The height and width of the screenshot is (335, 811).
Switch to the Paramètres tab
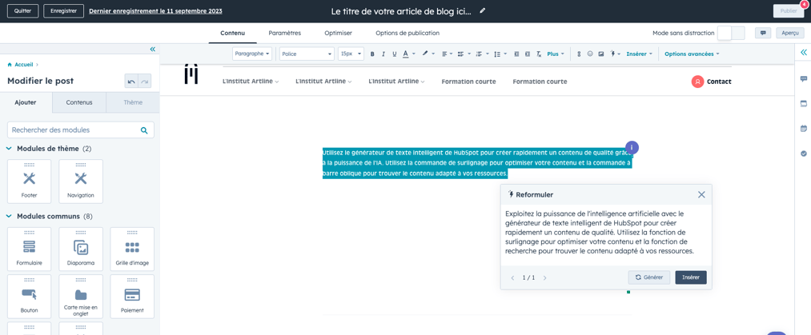284,33
